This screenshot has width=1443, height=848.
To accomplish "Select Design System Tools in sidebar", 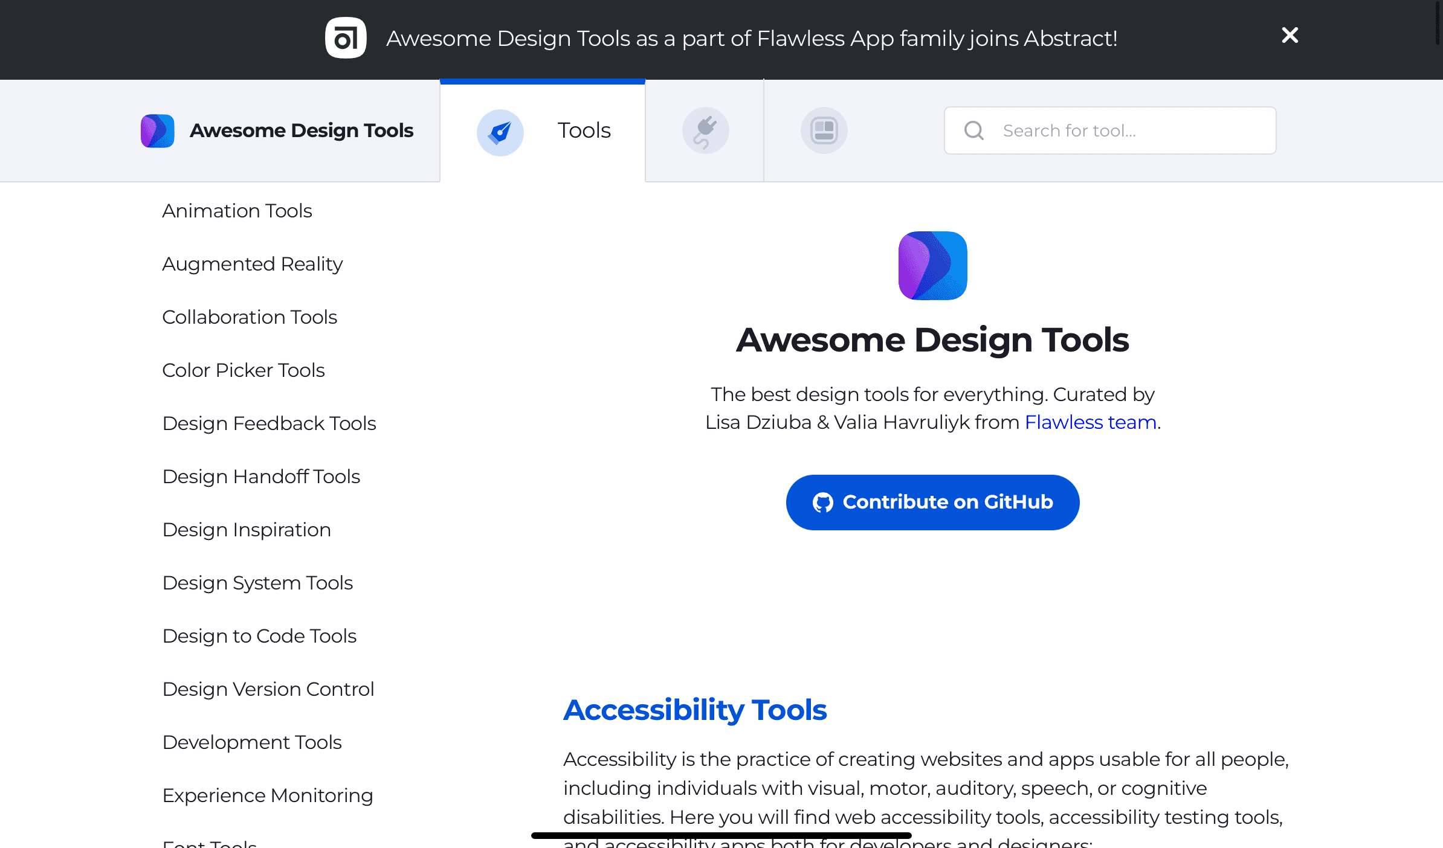I will pyautogui.click(x=257, y=583).
